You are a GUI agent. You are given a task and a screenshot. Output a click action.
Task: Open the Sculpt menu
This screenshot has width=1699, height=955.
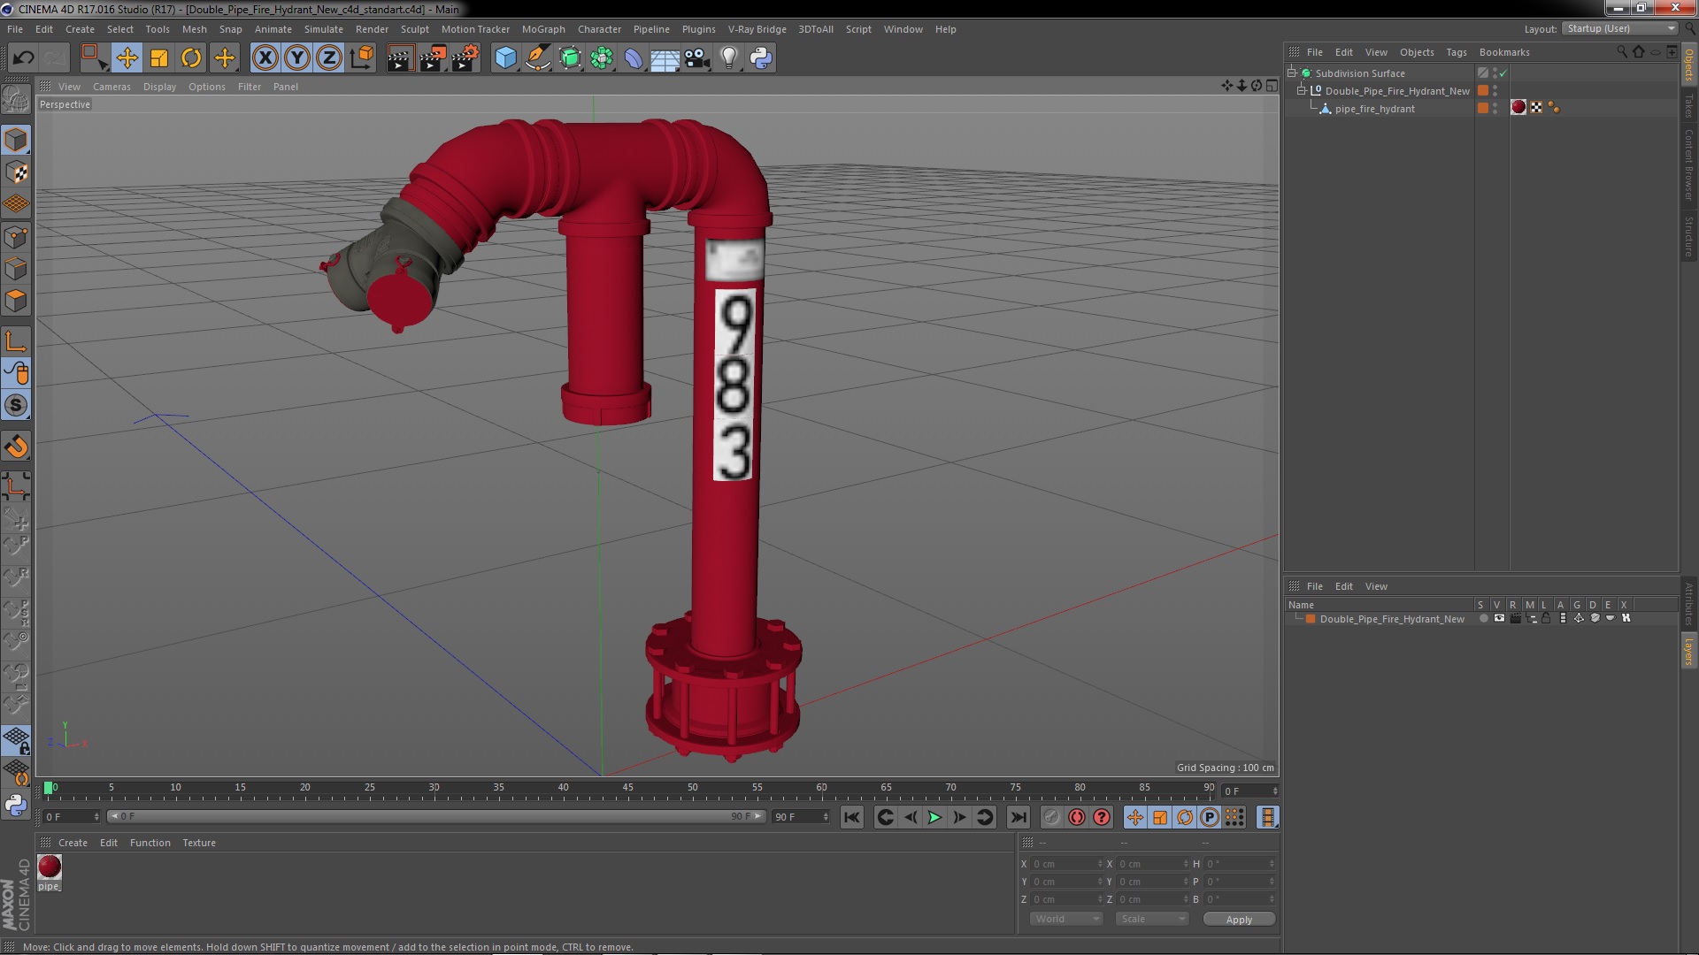[414, 29]
